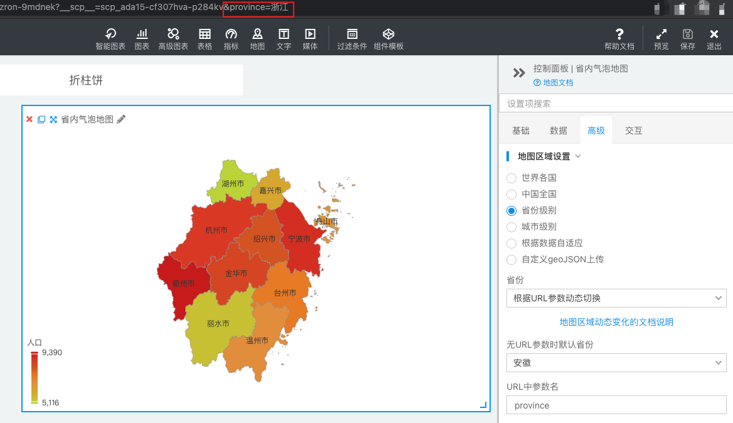Click the legend minimum value 5,116
Viewport: 733px width, 423px height.
[x=50, y=402]
